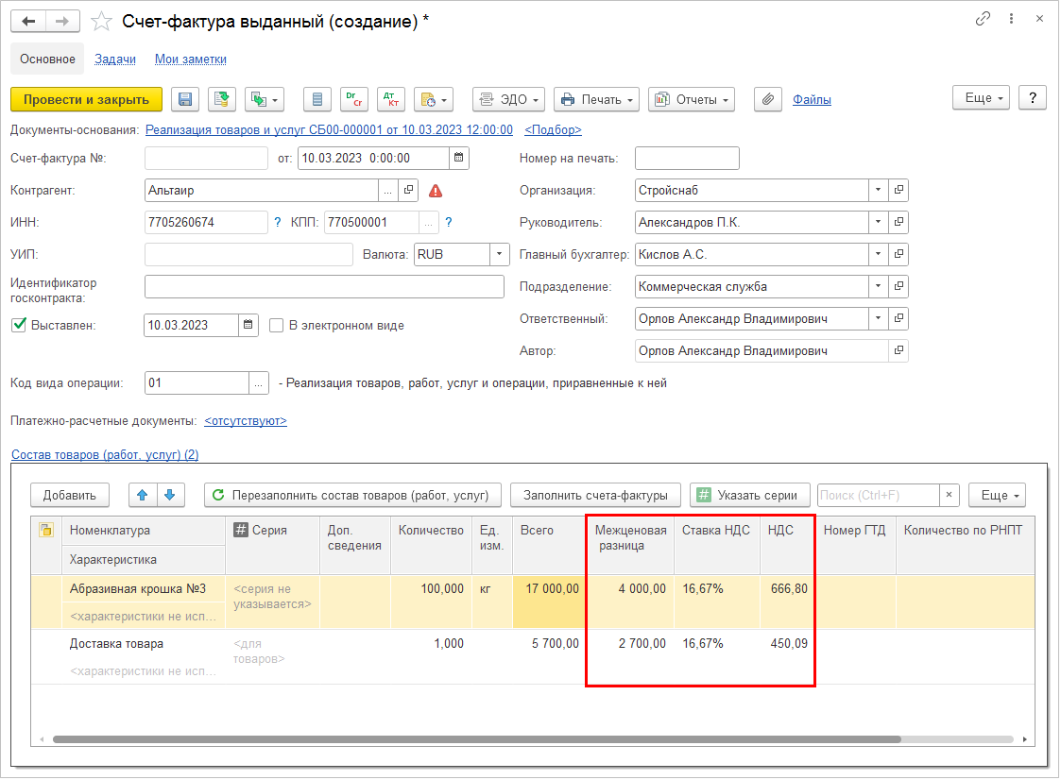Screen dimensions: 1061x780
Task: Open calendar picker for invoice date
Action: click(459, 159)
